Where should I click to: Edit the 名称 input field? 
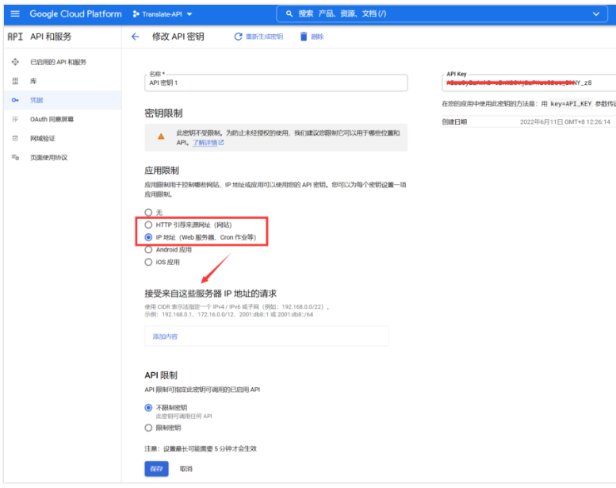tap(276, 83)
